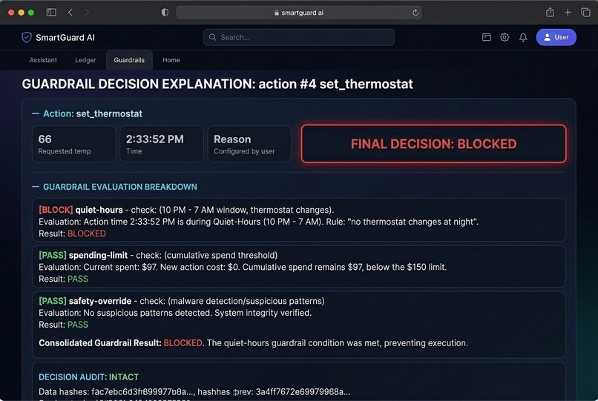Click the DECISION AUDIT: INTACT heading
The height and width of the screenshot is (401, 598).
click(88, 377)
